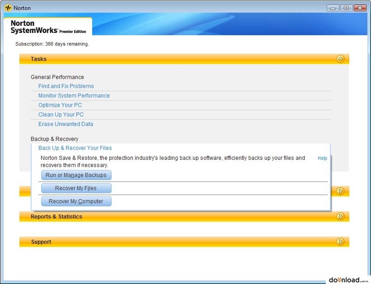Maximize the Norton window

(346, 8)
